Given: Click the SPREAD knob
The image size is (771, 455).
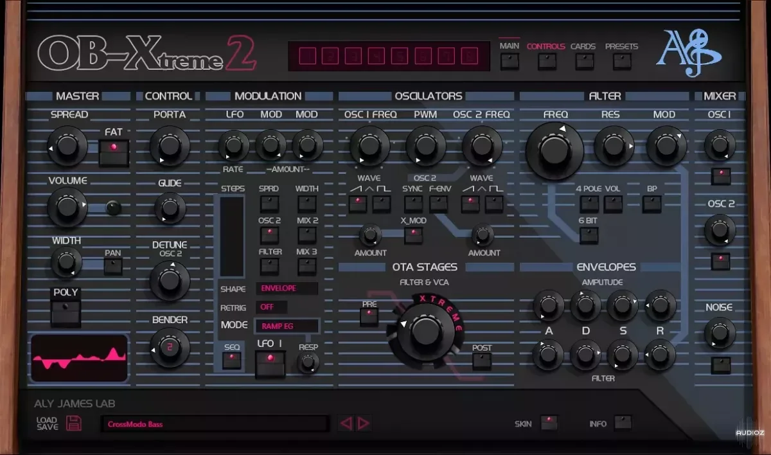Looking at the screenshot, I should pyautogui.click(x=67, y=146).
